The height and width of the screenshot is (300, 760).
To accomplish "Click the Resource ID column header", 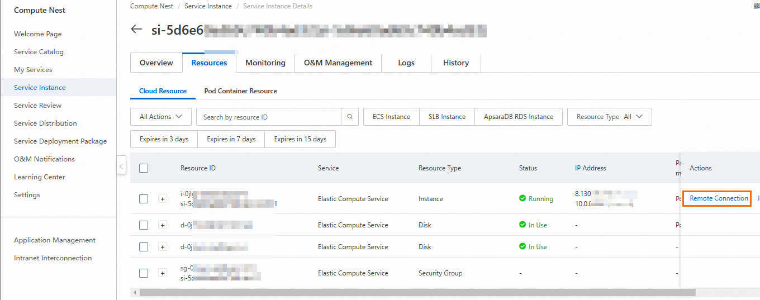I will pos(198,168).
